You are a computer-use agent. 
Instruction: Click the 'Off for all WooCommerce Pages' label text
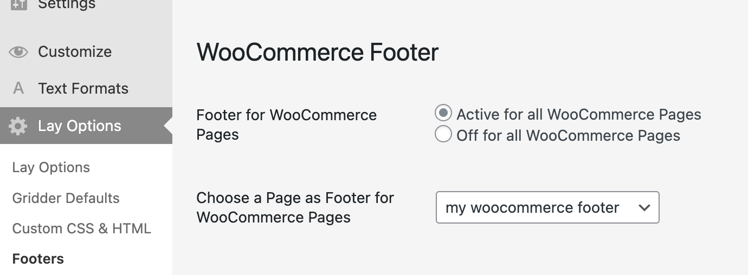click(x=568, y=135)
